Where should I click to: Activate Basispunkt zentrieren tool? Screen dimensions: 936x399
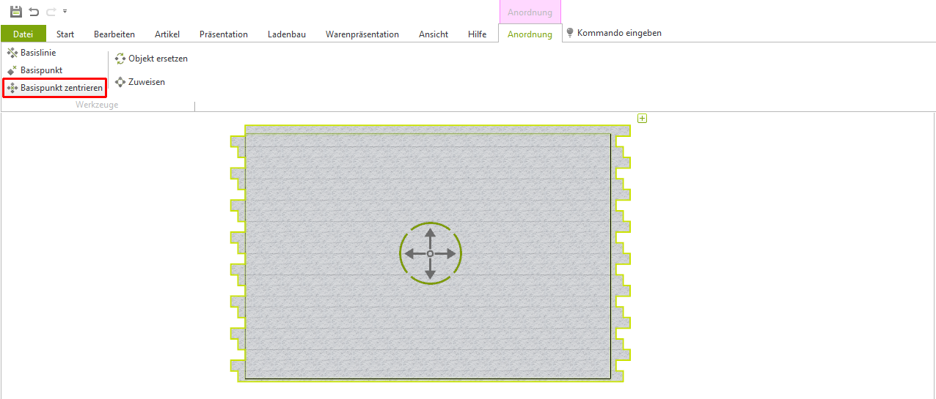coord(55,88)
